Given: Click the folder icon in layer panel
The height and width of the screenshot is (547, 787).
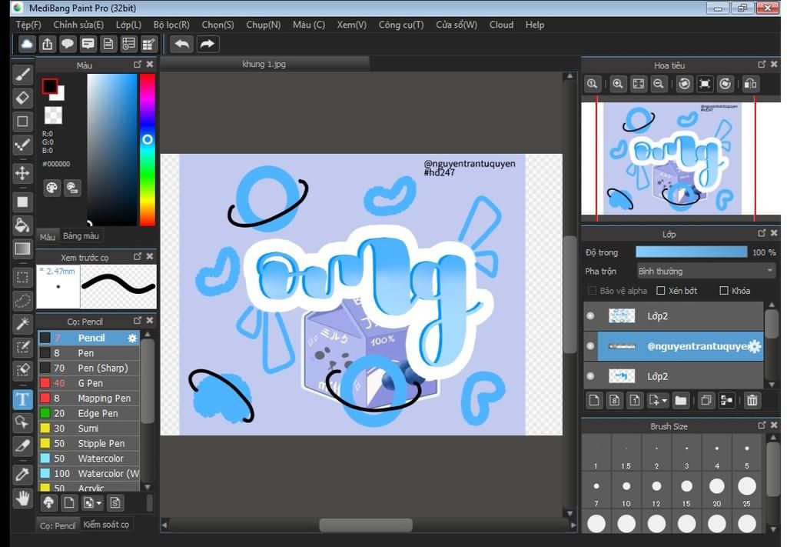Looking at the screenshot, I should pyautogui.click(x=681, y=400).
